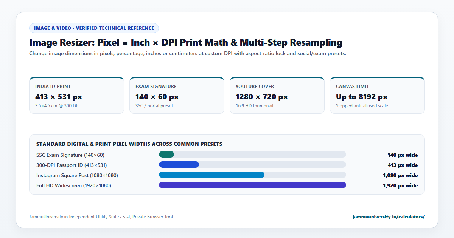
Task: Click the Image & Video verified reference badge
Action: point(94,28)
